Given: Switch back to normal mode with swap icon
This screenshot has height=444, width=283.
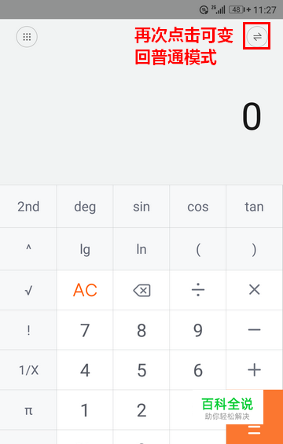Looking at the screenshot, I should [x=257, y=37].
